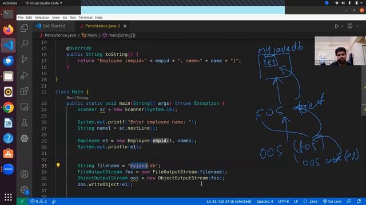The width and height of the screenshot is (366, 205).
Task: Select the Persistence.java tab
Action: 103,26
